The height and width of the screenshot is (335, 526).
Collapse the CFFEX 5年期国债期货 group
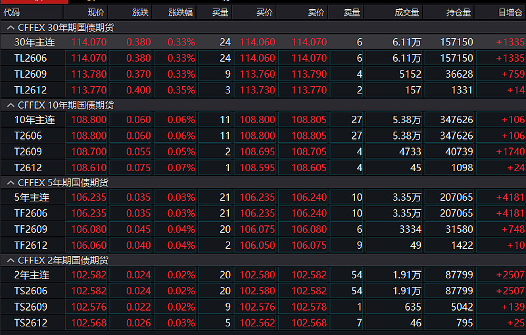tap(11, 182)
